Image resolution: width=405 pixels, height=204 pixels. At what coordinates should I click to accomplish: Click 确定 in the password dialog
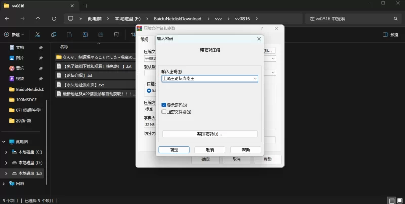(174, 150)
